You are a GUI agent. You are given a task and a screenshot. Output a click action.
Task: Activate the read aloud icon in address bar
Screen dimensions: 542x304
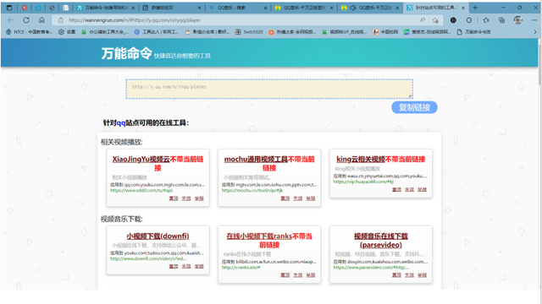423,20
